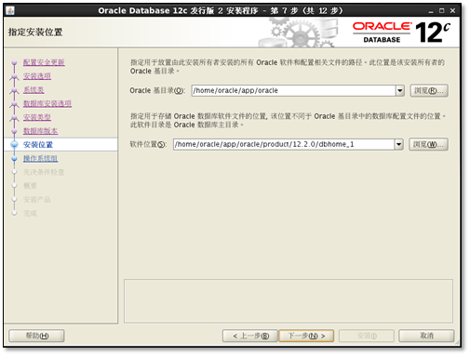Proceed with the 下一步(N) button
The width and height of the screenshot is (470, 356).
306,336
